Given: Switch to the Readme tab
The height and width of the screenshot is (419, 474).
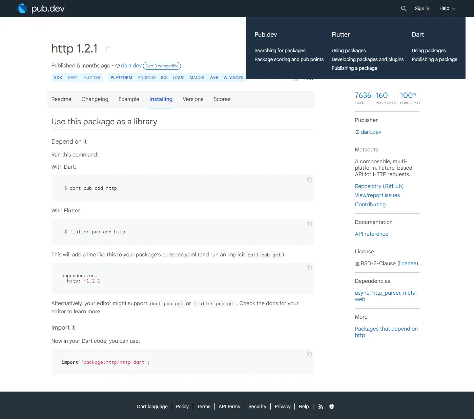Looking at the screenshot, I should pyautogui.click(x=61, y=99).
